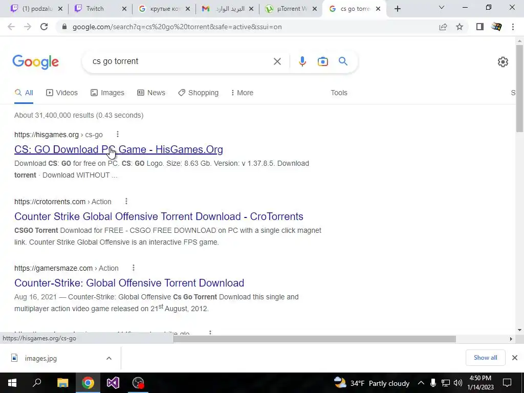Image resolution: width=524 pixels, height=393 pixels.
Task: Select the All results filter
Action: (x=24, y=93)
